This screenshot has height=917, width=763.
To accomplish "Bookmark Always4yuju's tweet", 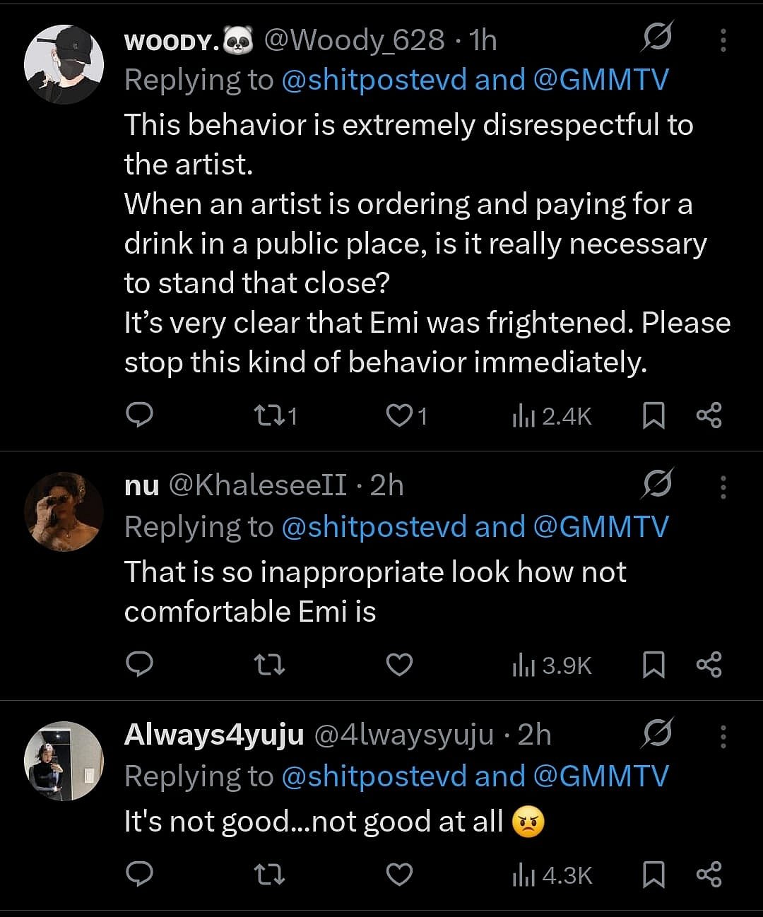I will pyautogui.click(x=653, y=875).
